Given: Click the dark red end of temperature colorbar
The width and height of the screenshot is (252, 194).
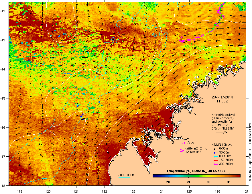Looking at the screenshot, I should click(239, 176).
